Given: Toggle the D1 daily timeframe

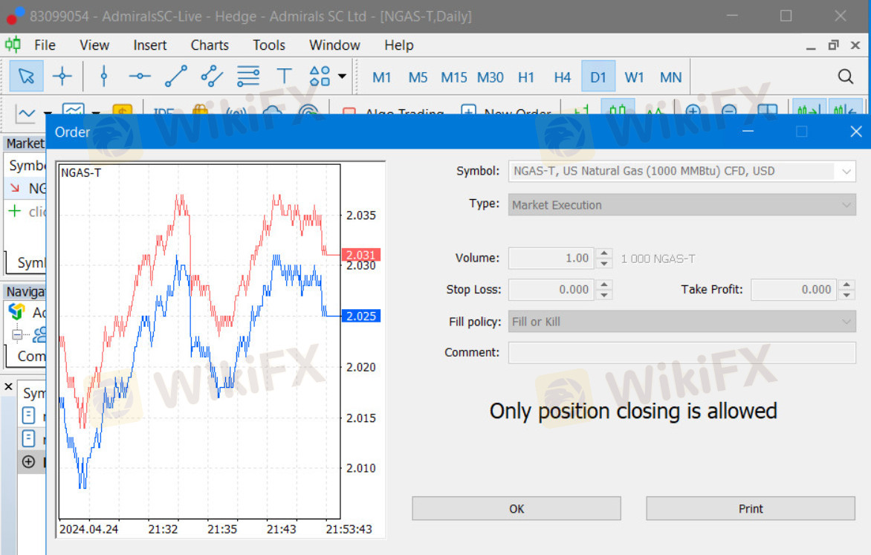Looking at the screenshot, I should click(x=598, y=77).
